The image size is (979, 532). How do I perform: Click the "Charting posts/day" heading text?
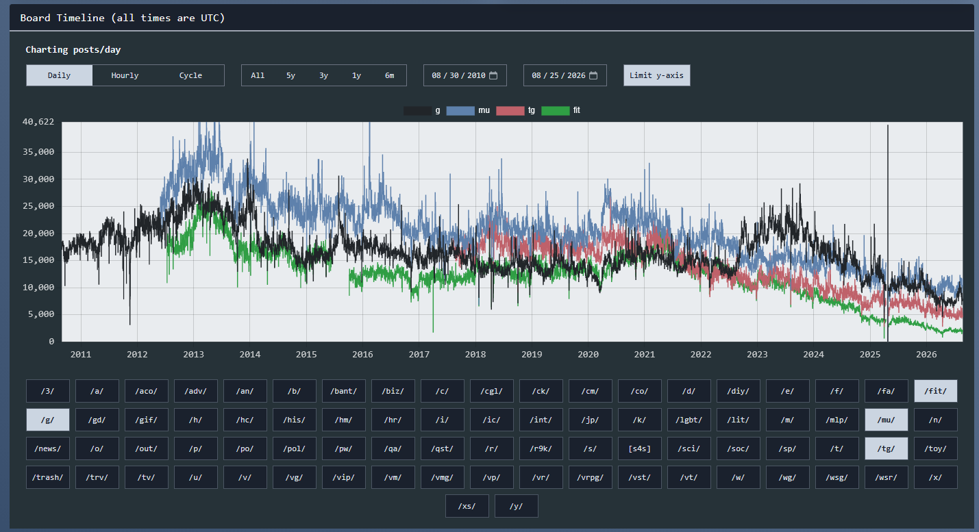pyautogui.click(x=73, y=50)
